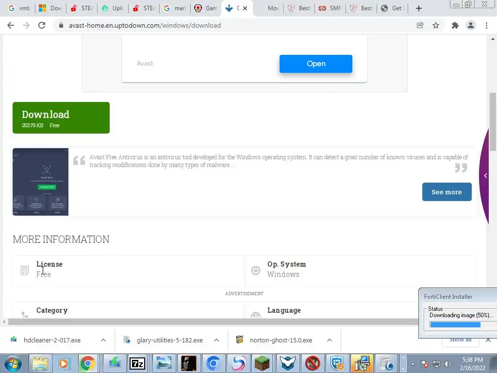Expand options for glary-utilities-5-182.exe
Image resolution: width=497 pixels, height=373 pixels.
tap(216, 340)
